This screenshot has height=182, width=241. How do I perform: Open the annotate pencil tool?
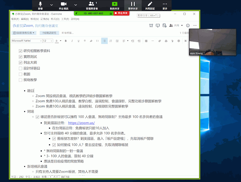coord(150,6)
